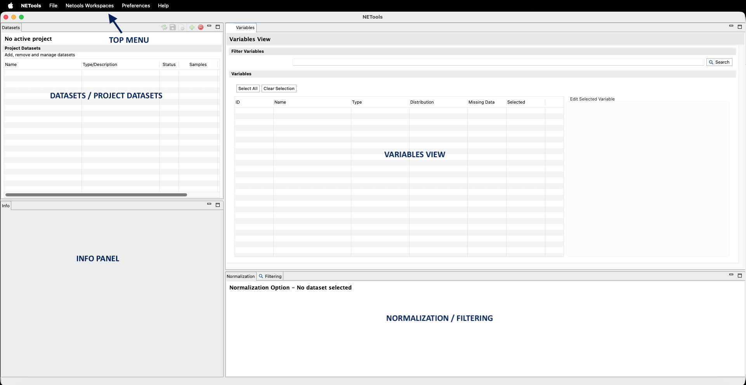746x385 pixels.
Task: Click the ID column header in variables
Action: pyautogui.click(x=254, y=102)
